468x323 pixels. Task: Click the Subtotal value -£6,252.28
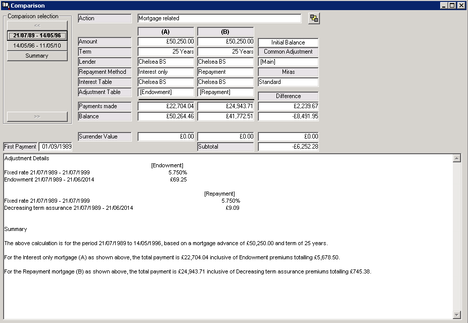[x=288, y=147]
